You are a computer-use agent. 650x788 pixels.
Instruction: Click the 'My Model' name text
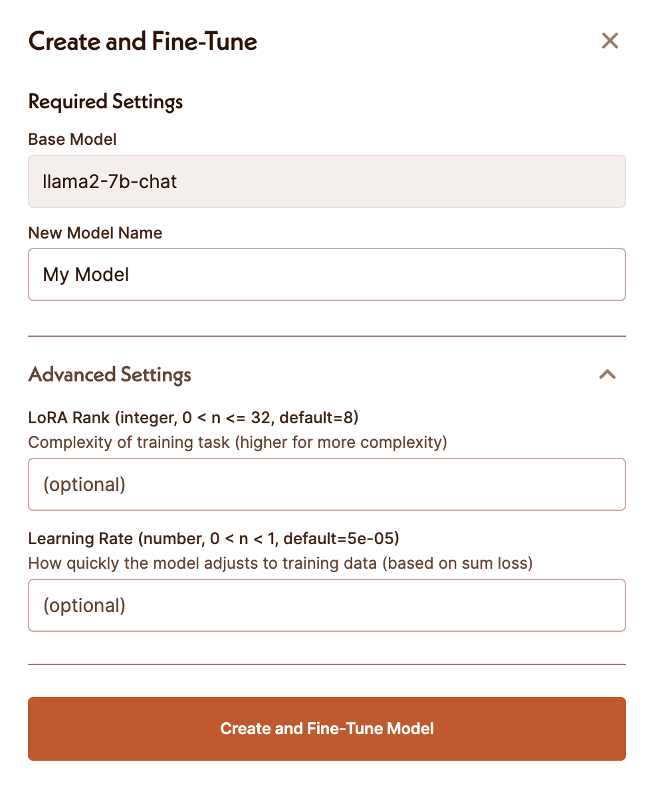(86, 274)
